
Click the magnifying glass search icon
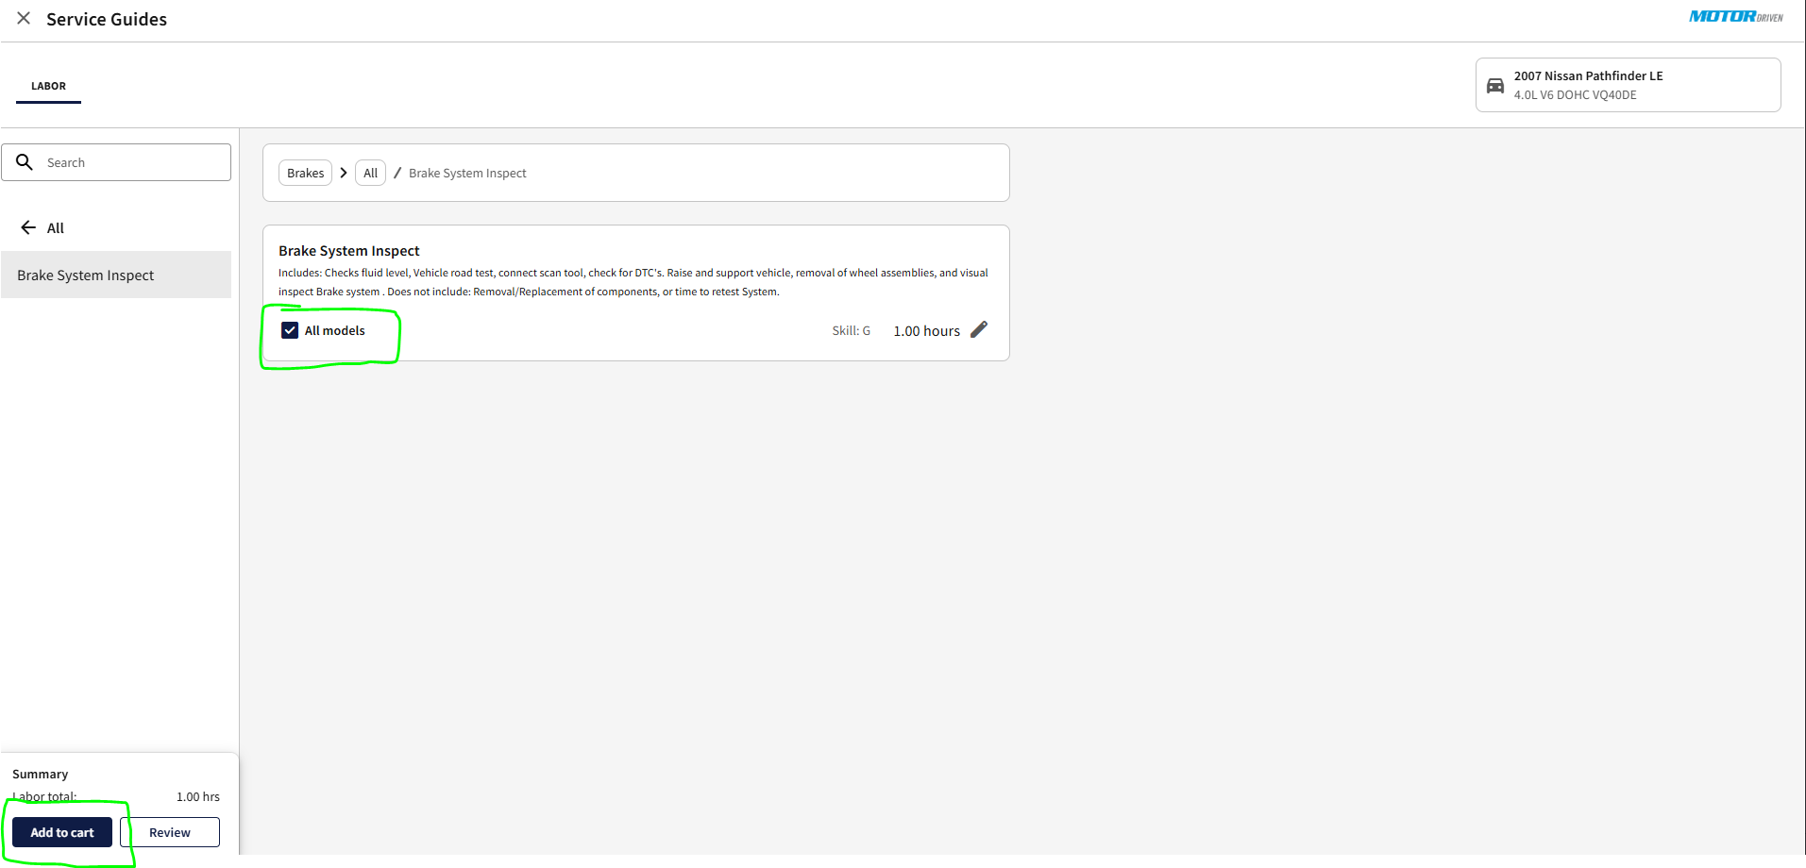tap(25, 162)
